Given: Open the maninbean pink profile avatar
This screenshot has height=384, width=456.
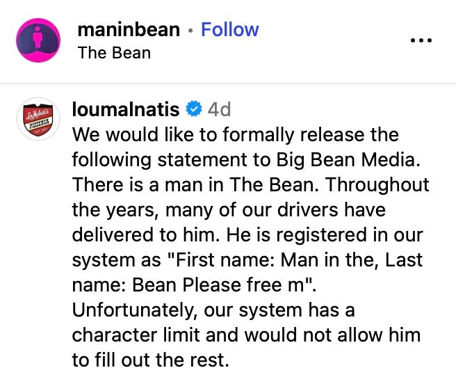Looking at the screenshot, I should [x=38, y=40].
